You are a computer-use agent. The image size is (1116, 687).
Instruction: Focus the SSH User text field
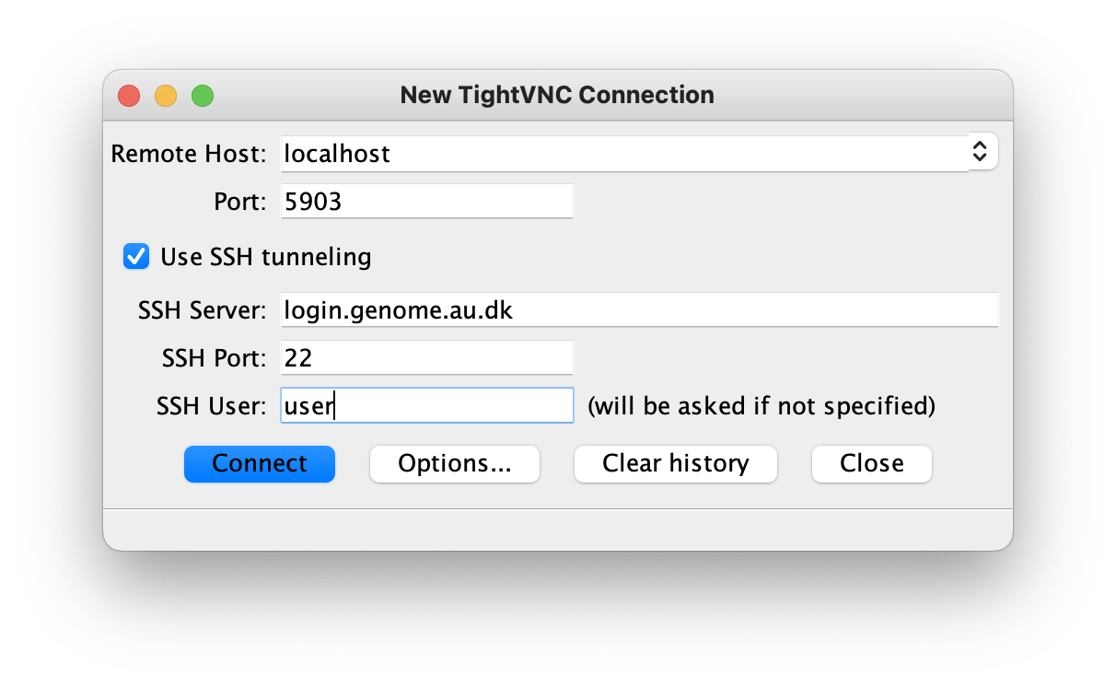pos(426,406)
